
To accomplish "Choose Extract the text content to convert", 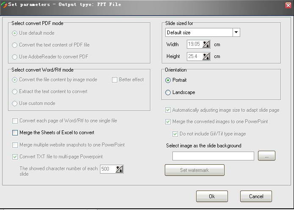I will [x=15, y=91].
